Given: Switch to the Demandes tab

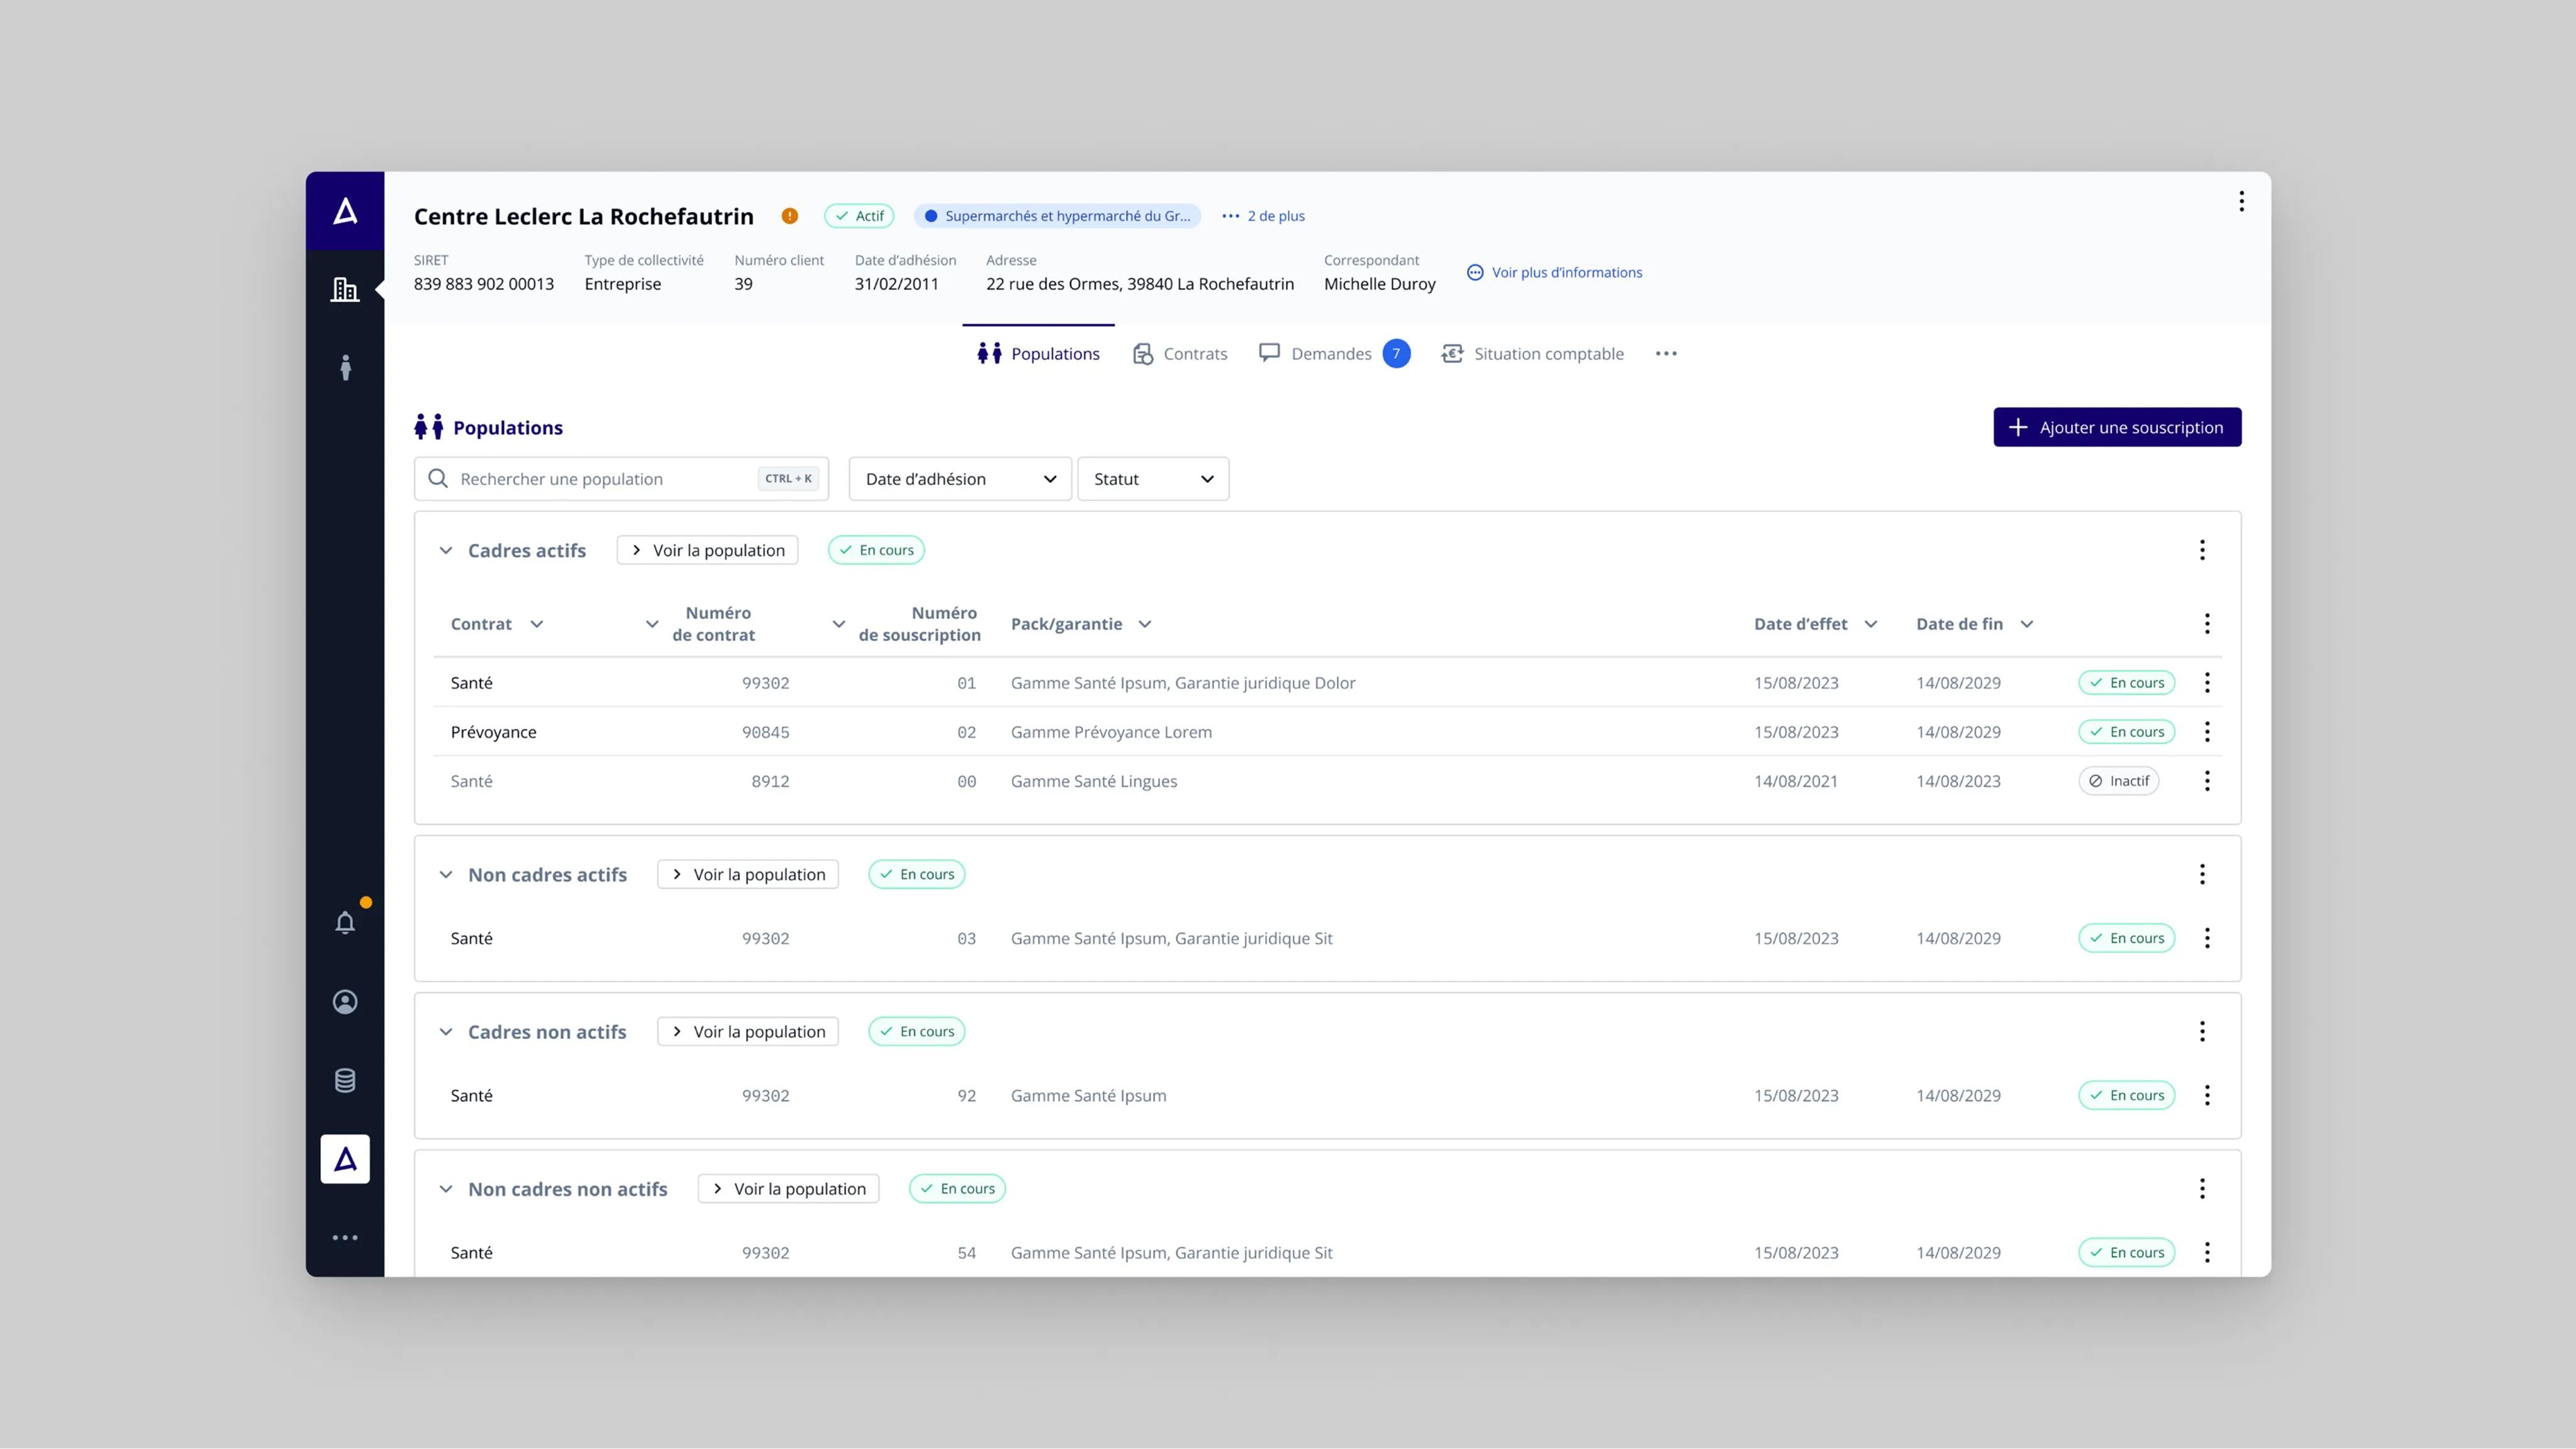Looking at the screenshot, I should click(1331, 354).
